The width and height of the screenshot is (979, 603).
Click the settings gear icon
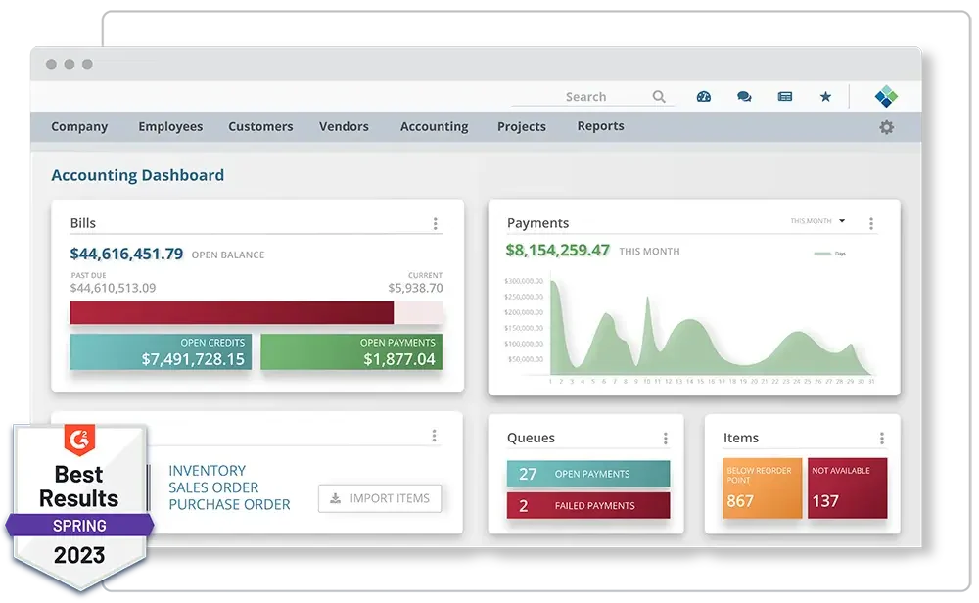coord(887,127)
